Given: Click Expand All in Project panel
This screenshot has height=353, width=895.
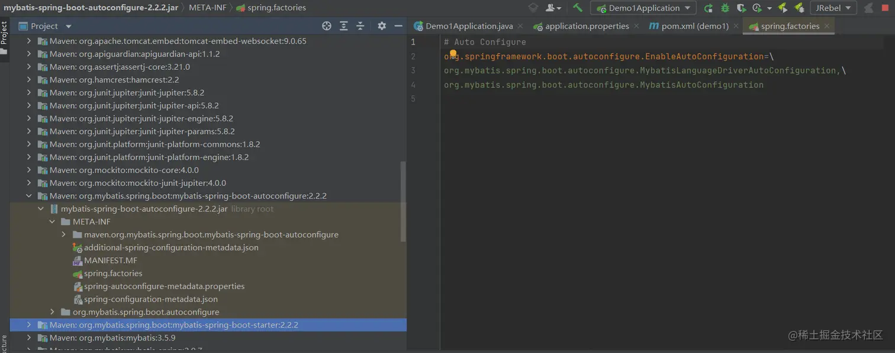Looking at the screenshot, I should [343, 26].
